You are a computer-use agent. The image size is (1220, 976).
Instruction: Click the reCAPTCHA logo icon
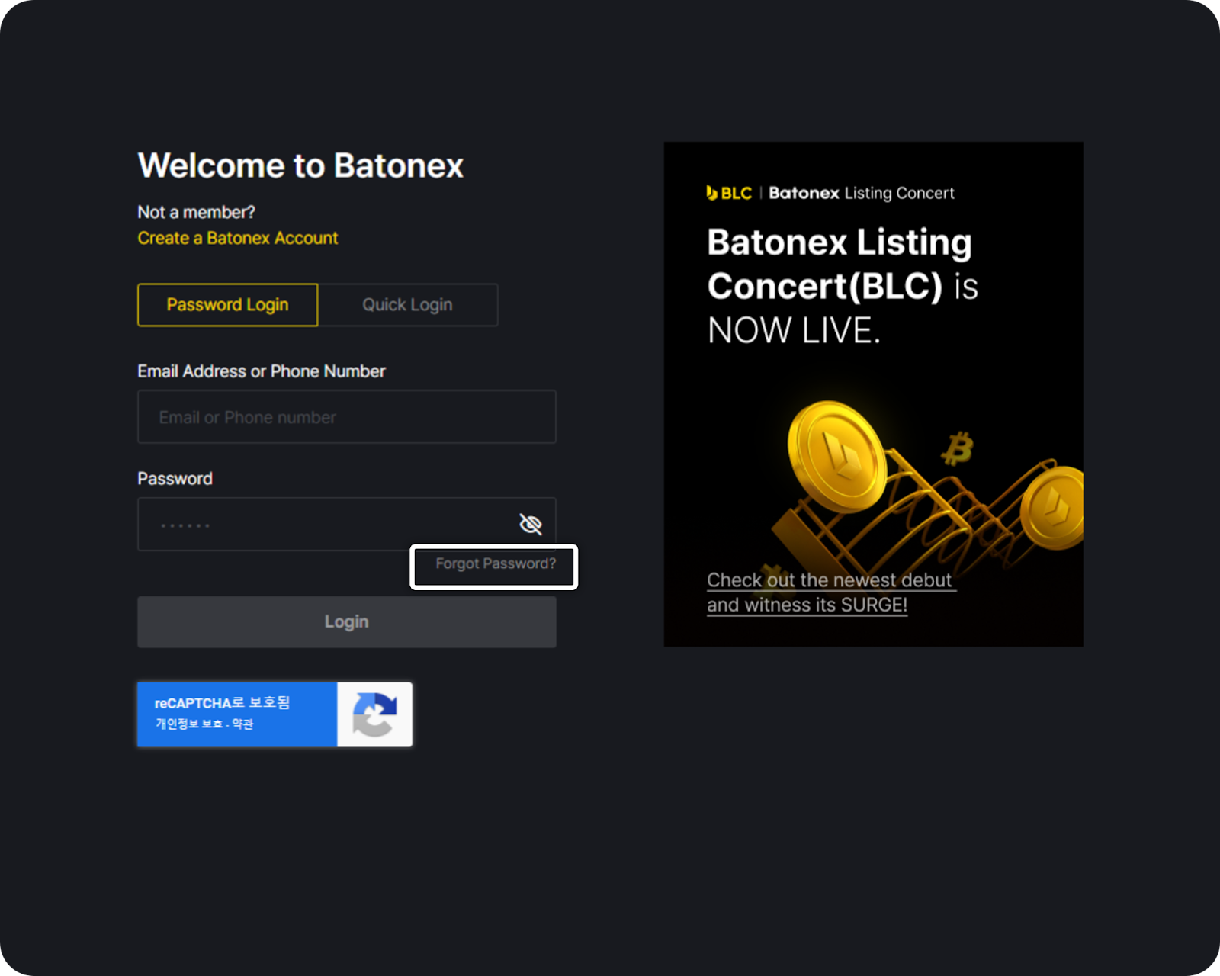pyautogui.click(x=374, y=714)
